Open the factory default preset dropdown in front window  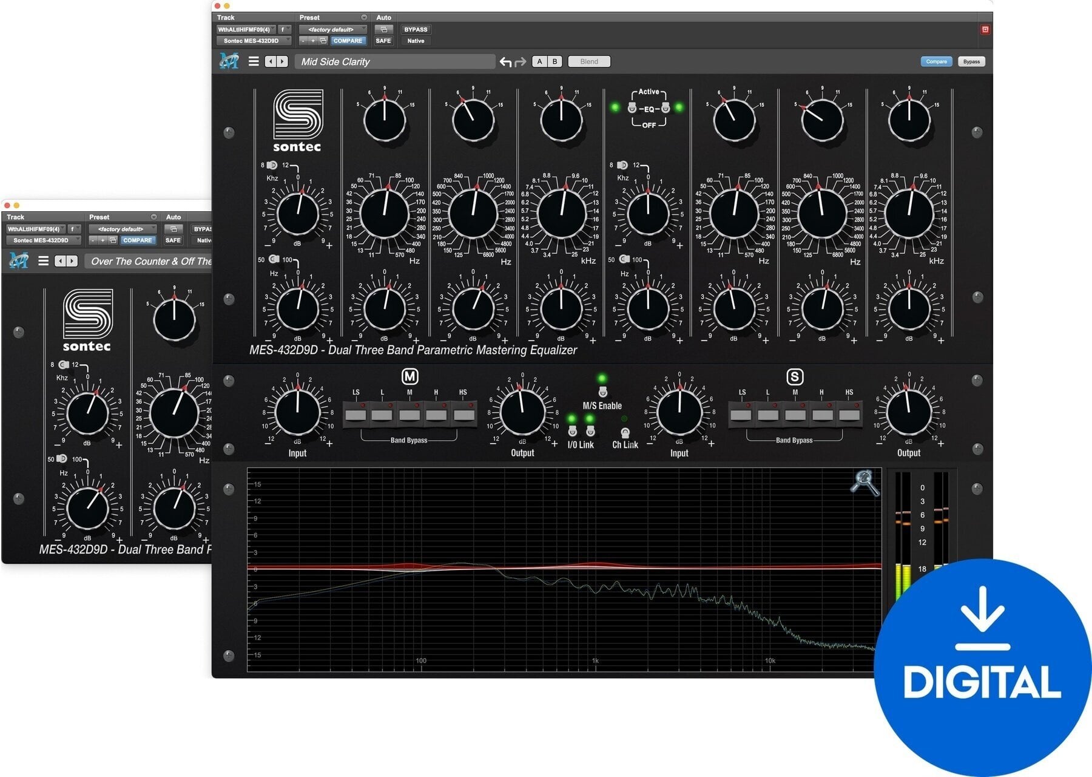coord(333,29)
